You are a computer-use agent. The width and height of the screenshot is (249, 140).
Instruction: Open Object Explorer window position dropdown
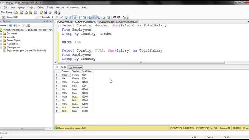[44, 21]
